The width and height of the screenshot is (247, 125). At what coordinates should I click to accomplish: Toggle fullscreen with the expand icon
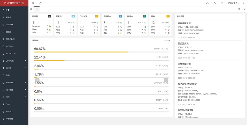[x=222, y=3]
